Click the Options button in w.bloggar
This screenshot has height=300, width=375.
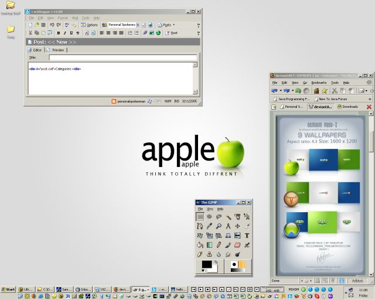[89, 25]
